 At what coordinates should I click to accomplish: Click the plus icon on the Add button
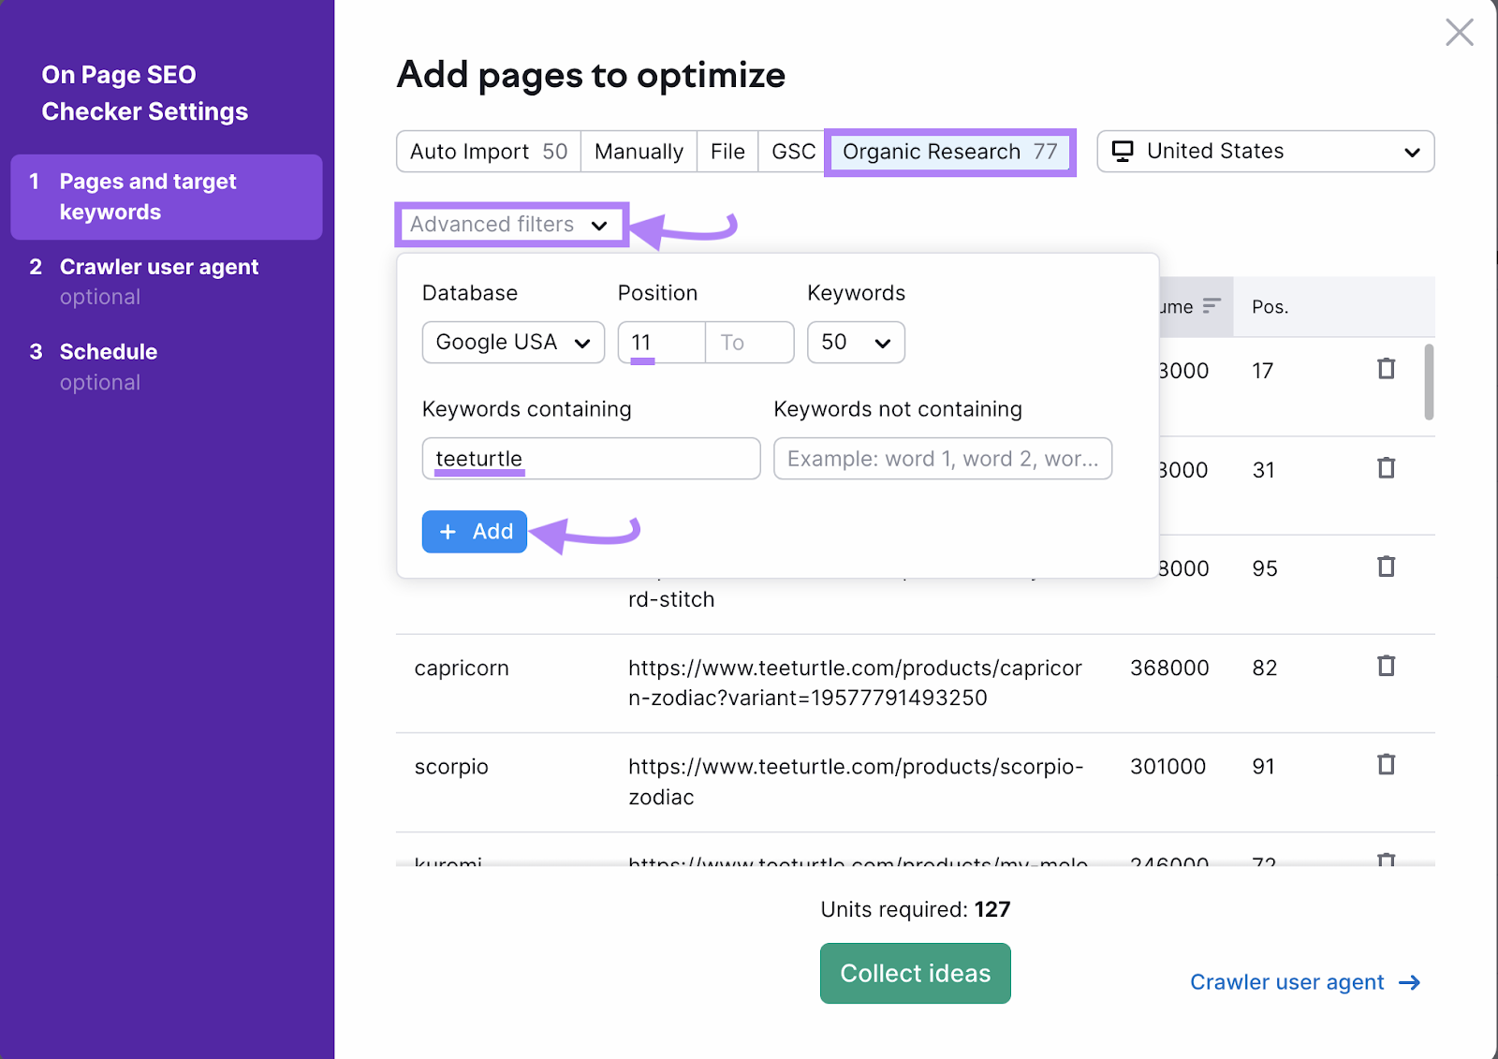(448, 531)
